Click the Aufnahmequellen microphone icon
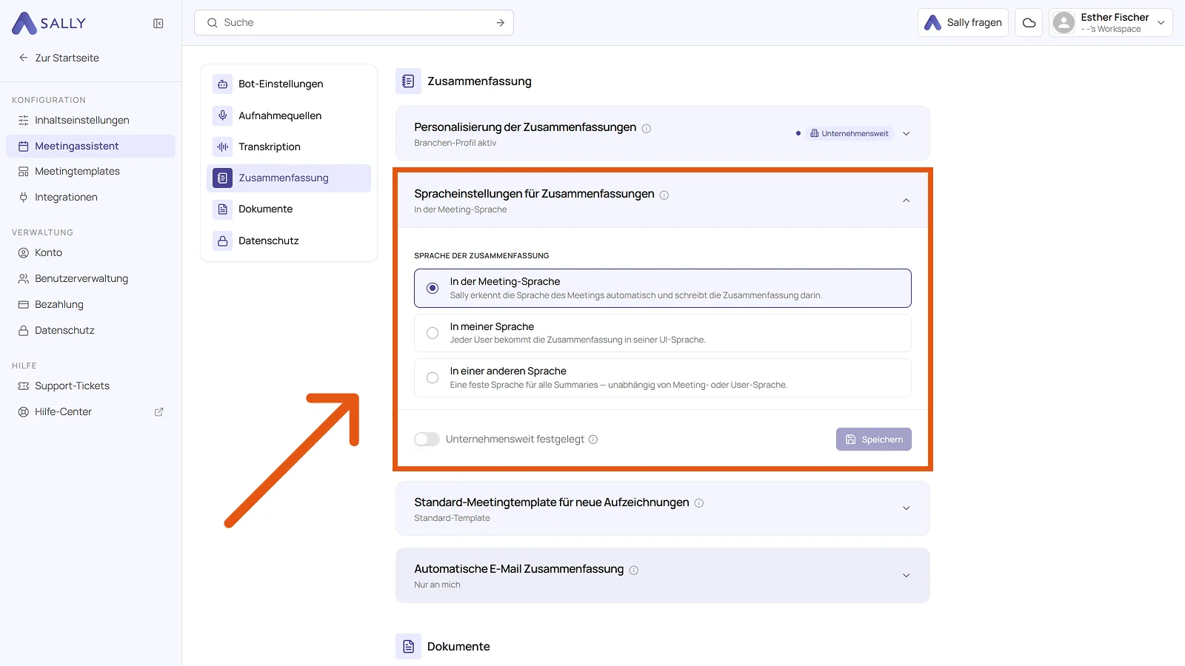The width and height of the screenshot is (1185, 666). pos(222,115)
